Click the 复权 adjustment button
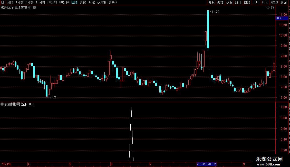The width and height of the screenshot is (290, 167). (x=211, y=2)
